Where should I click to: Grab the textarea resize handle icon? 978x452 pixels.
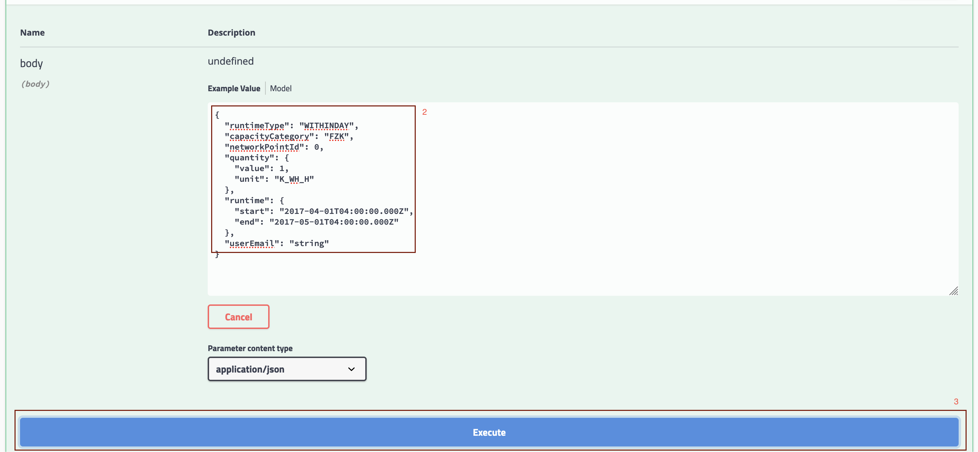(x=953, y=291)
